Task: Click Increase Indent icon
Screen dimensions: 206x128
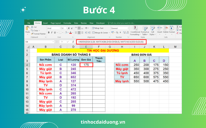Action: click(x=89, y=33)
